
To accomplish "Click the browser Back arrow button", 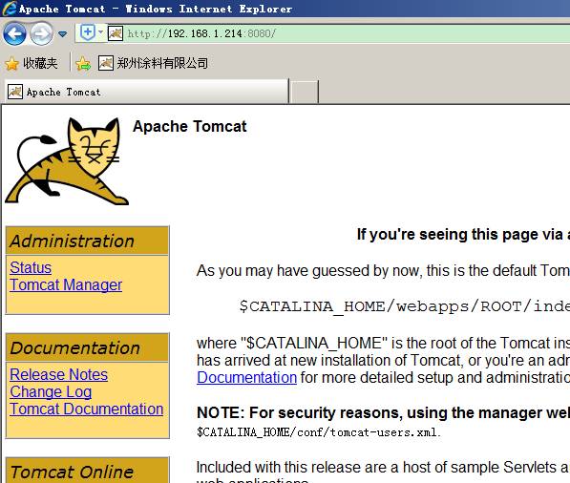I will coord(14,33).
